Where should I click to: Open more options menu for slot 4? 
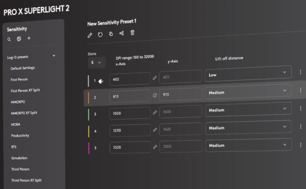[301, 126]
